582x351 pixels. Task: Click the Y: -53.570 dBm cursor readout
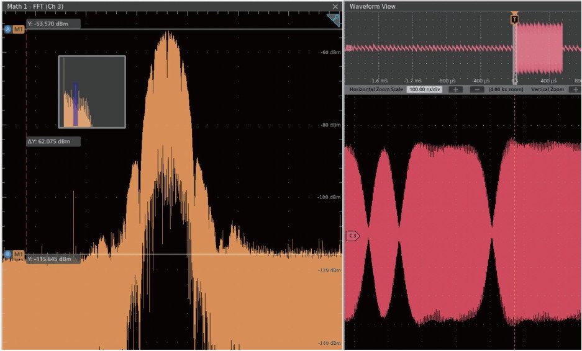[x=53, y=24]
